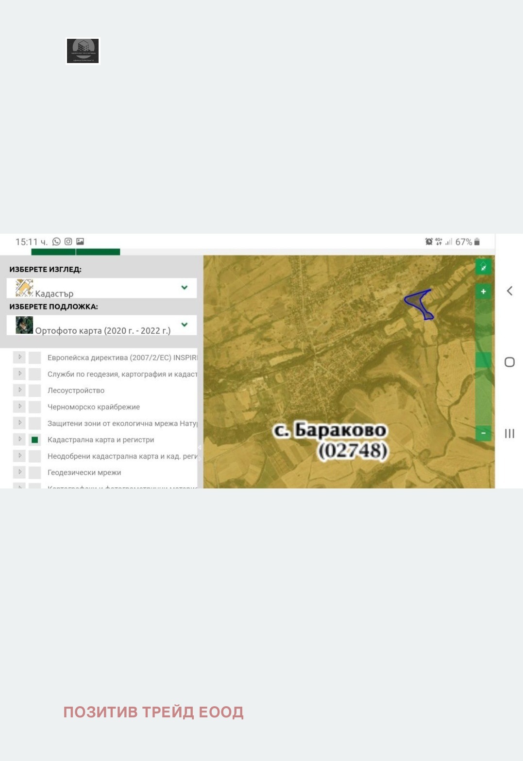The height and width of the screenshot is (761, 523).
Task: Enable the Геодезически мрежи layer checkbox
Action: click(x=34, y=473)
